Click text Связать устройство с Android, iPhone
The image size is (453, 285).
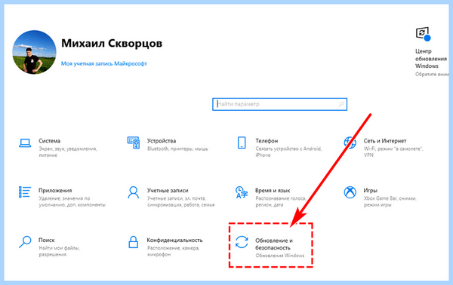coord(288,152)
